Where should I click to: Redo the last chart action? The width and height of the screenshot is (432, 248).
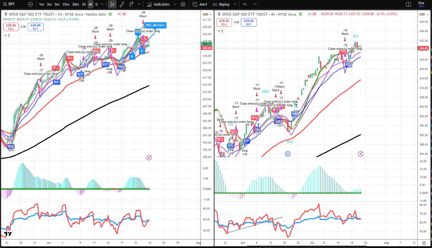(x=255, y=4)
